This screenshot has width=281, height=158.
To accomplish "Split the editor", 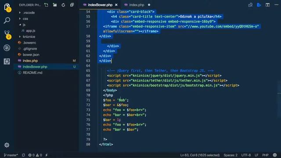I will click(x=267, y=5).
